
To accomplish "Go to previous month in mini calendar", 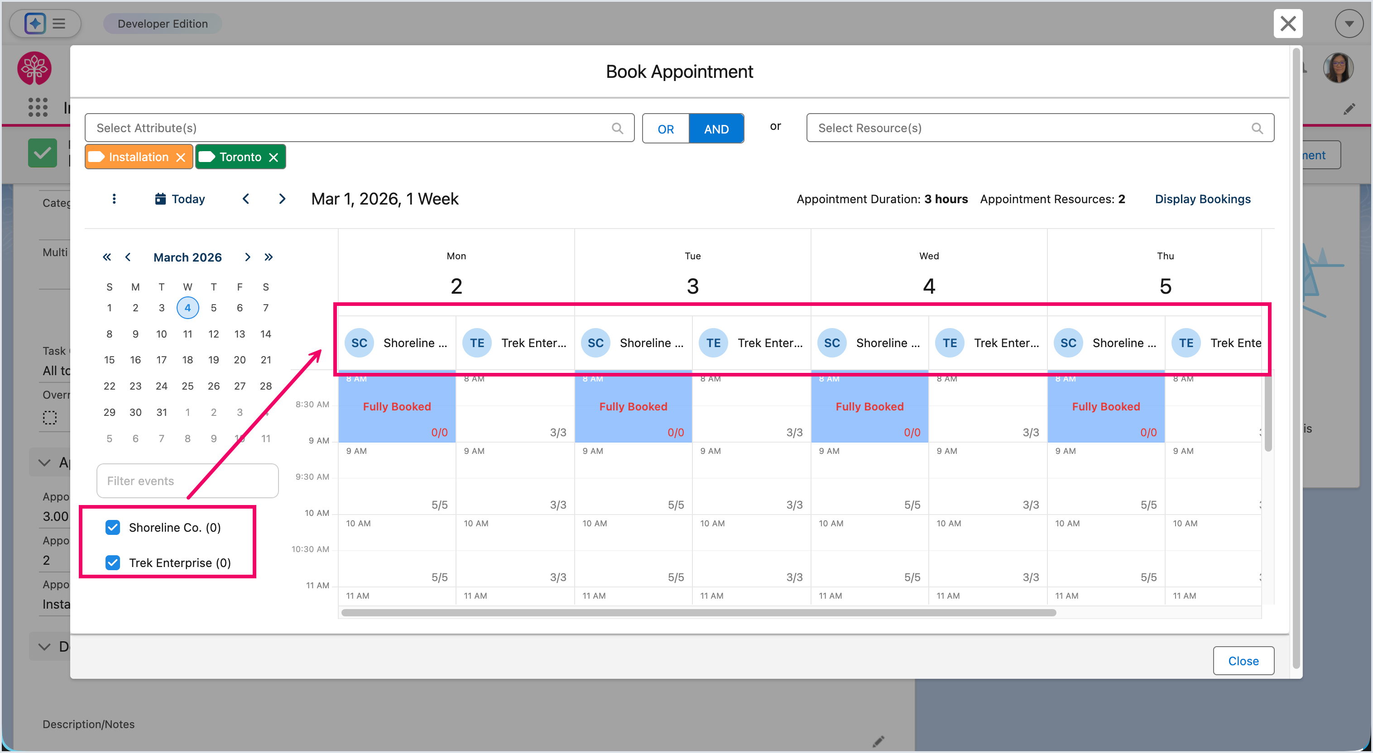I will pos(128,257).
